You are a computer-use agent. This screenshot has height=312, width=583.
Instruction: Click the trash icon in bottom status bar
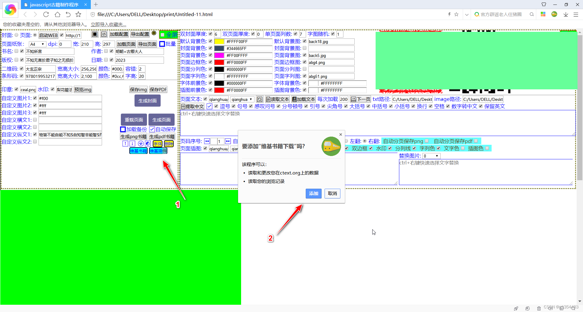point(539,308)
